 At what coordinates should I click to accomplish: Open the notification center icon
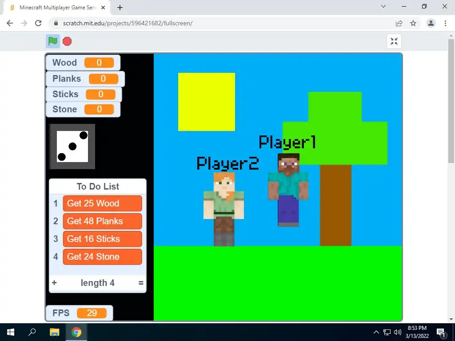point(441,333)
